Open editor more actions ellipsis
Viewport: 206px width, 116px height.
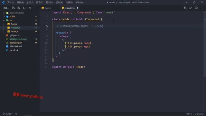tap(201, 8)
